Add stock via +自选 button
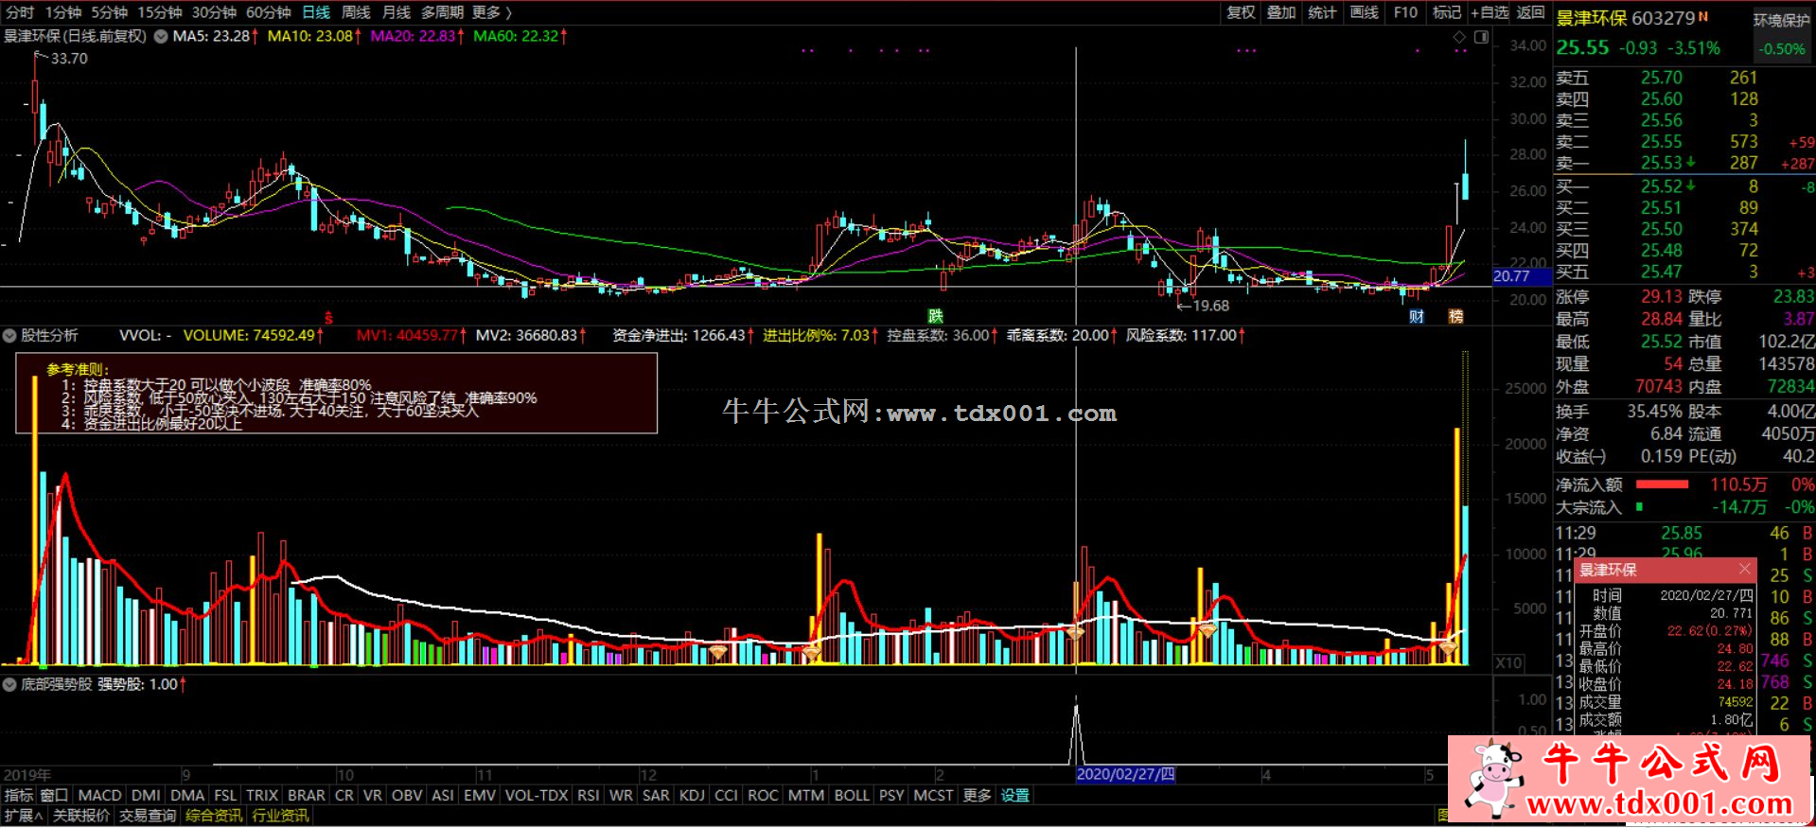The height and width of the screenshot is (828, 1816). [1490, 12]
